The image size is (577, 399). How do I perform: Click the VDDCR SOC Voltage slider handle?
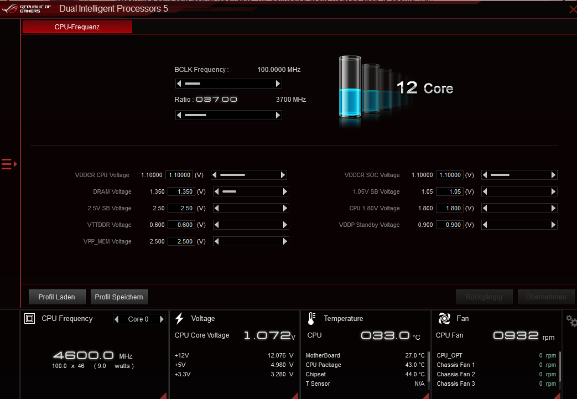(x=500, y=175)
